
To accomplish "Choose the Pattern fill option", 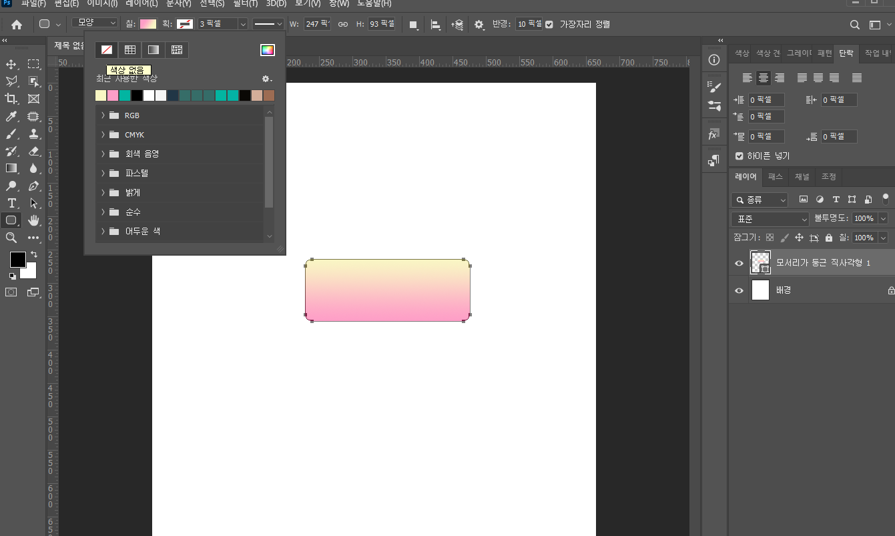I will pyautogui.click(x=177, y=50).
